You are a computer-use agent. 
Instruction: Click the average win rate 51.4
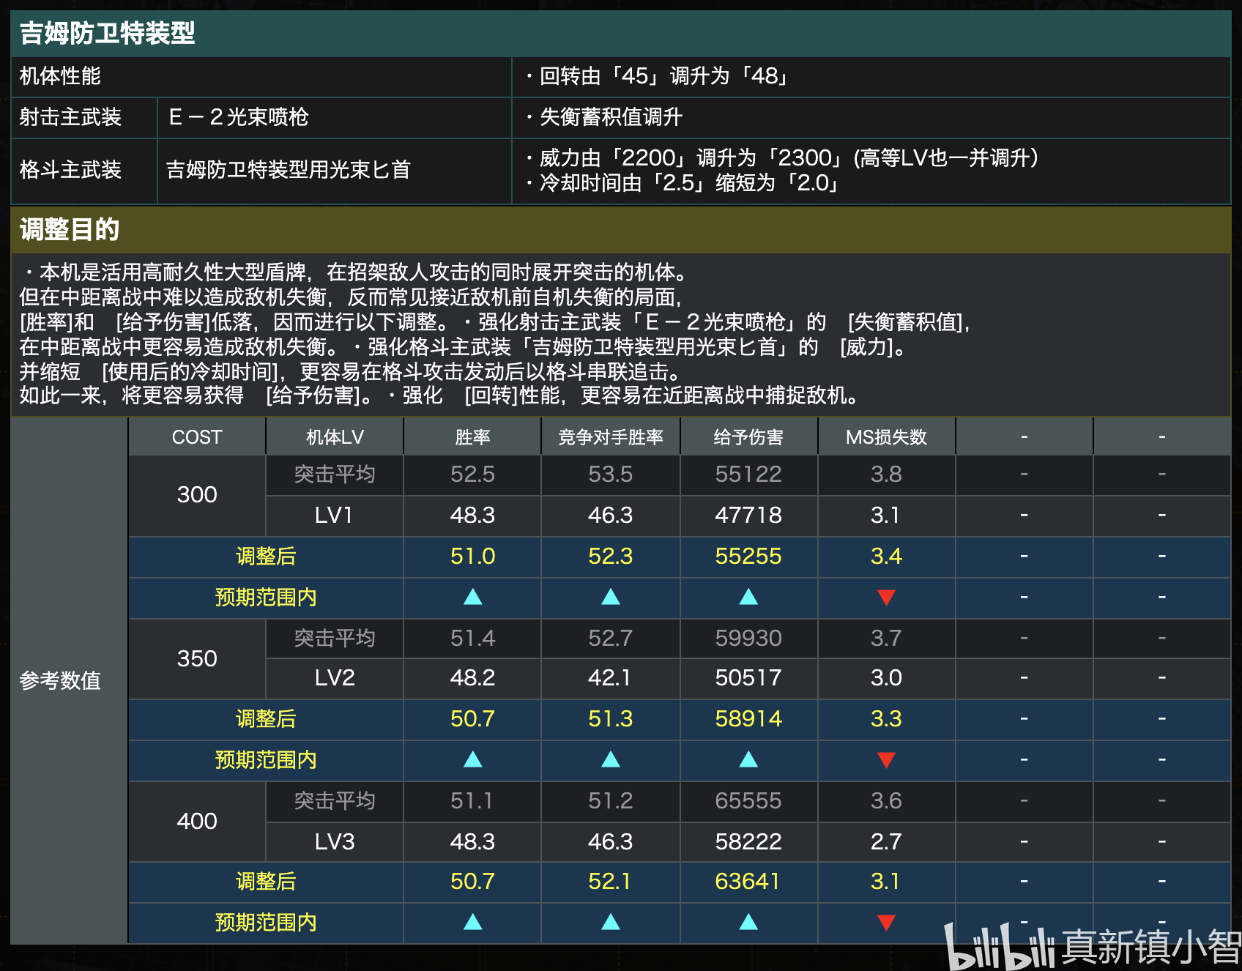tap(473, 638)
